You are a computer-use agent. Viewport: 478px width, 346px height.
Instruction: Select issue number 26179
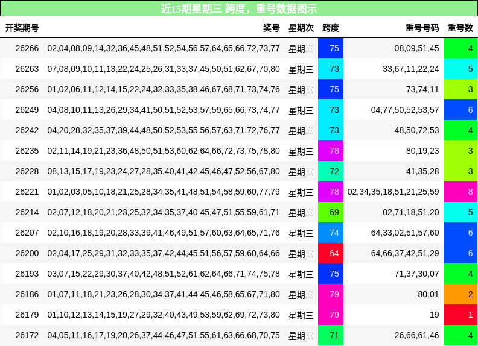pos(27,315)
